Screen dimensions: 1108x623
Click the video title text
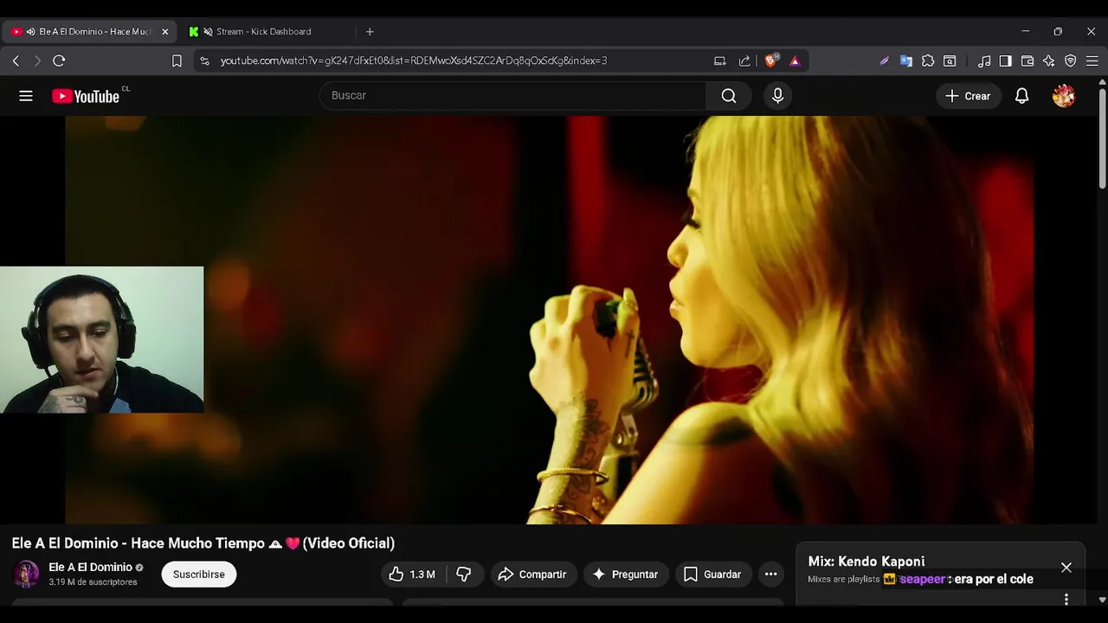pyautogui.click(x=203, y=543)
